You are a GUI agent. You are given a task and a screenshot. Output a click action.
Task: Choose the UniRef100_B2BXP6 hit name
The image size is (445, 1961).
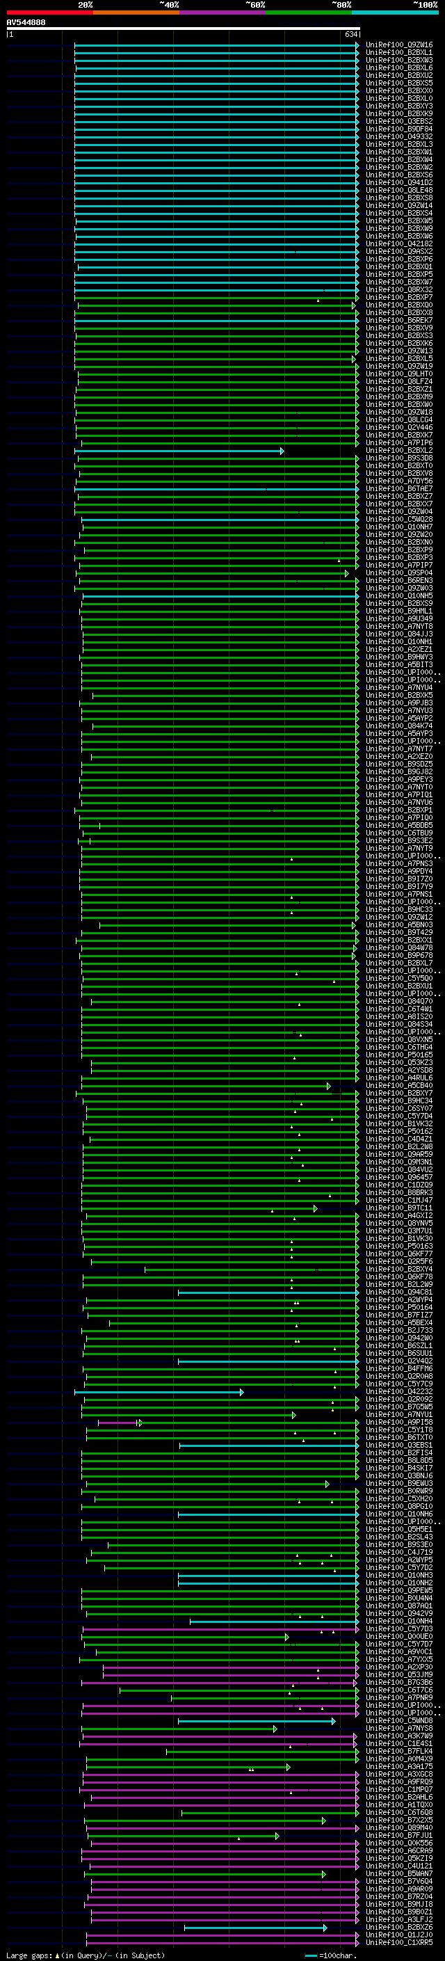point(399,259)
